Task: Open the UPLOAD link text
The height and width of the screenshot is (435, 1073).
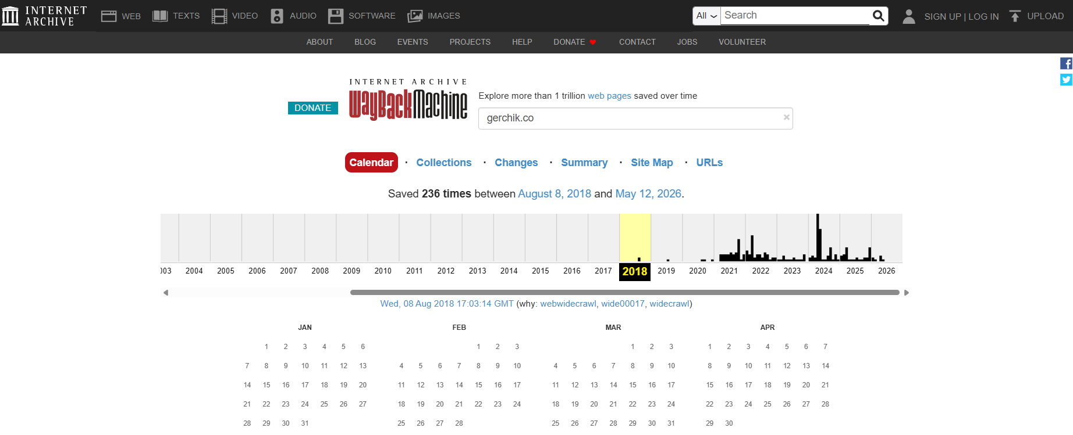Action: (x=1045, y=16)
